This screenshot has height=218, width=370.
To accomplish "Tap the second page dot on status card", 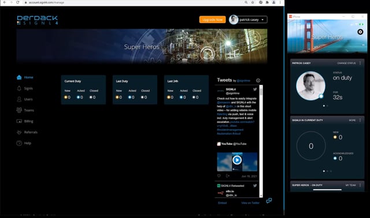I will click(x=327, y=106).
